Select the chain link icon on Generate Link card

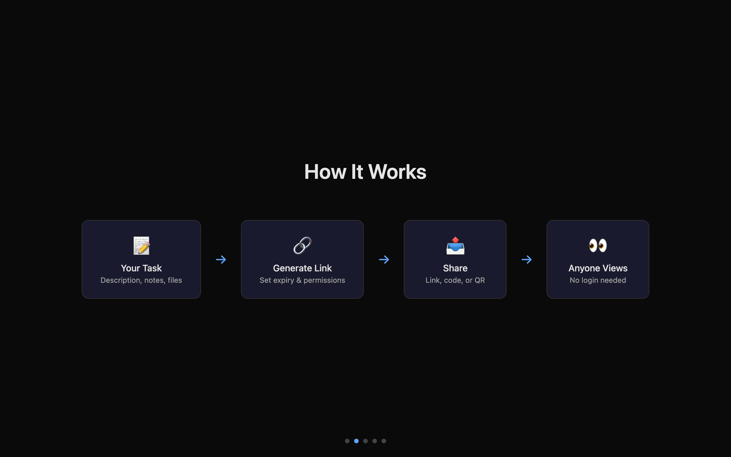click(302, 245)
